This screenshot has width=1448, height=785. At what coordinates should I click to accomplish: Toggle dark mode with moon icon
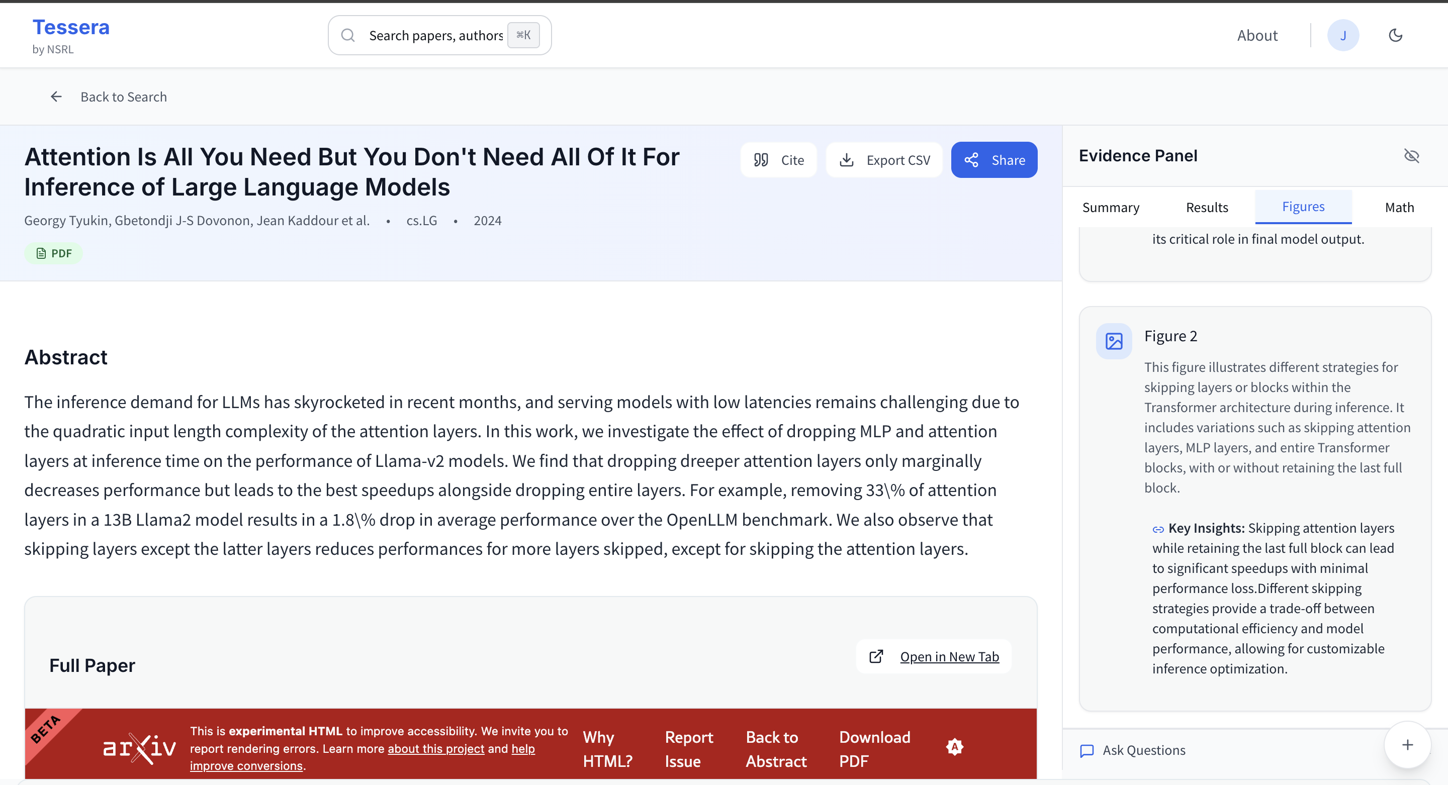point(1395,35)
